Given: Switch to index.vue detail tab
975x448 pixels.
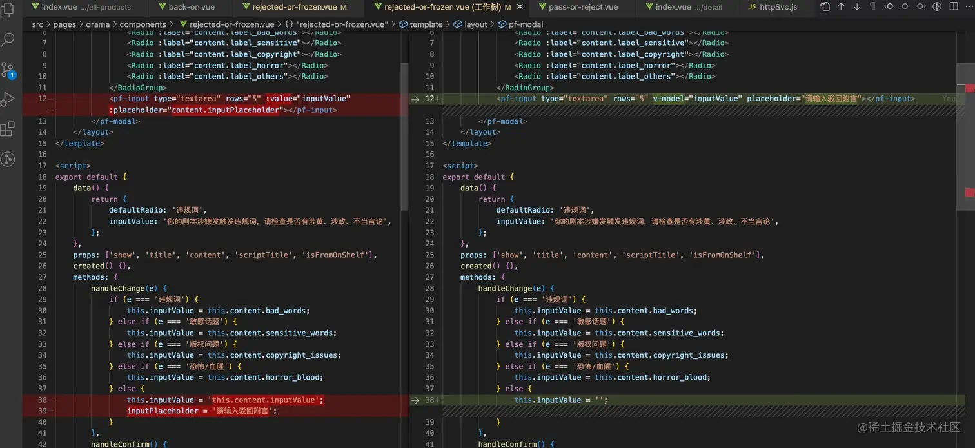Looking at the screenshot, I should pos(688,7).
